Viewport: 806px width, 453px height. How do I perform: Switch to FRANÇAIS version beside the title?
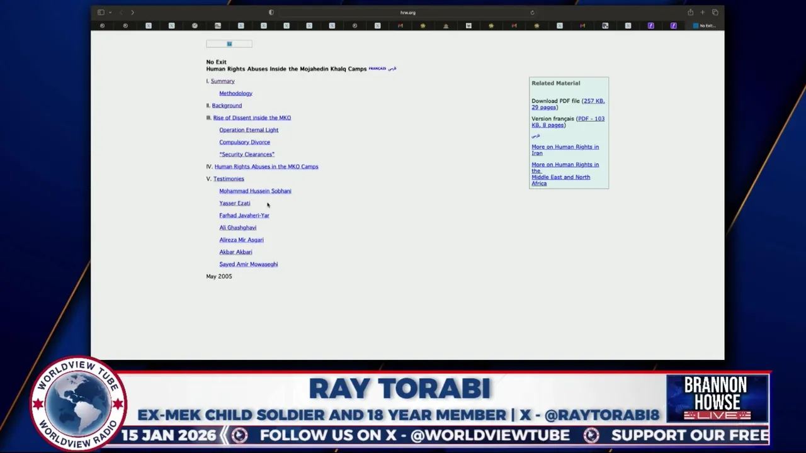377,69
